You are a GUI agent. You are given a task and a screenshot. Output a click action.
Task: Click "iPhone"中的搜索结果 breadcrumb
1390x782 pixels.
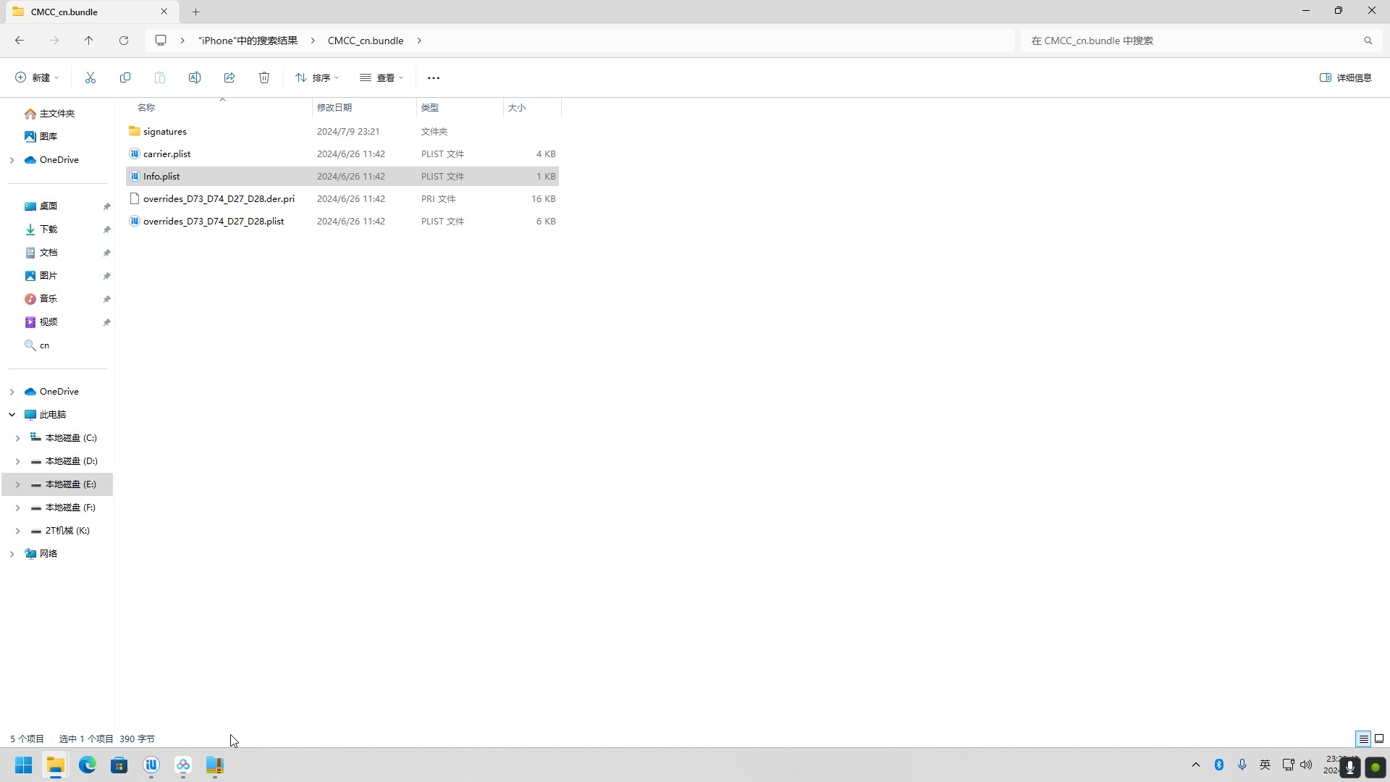coord(248,41)
